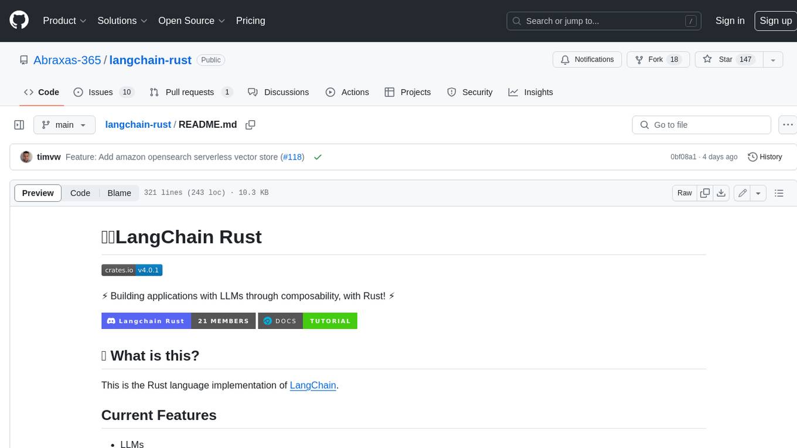
Task: Focus the Search or jump to field
Action: 605,21
